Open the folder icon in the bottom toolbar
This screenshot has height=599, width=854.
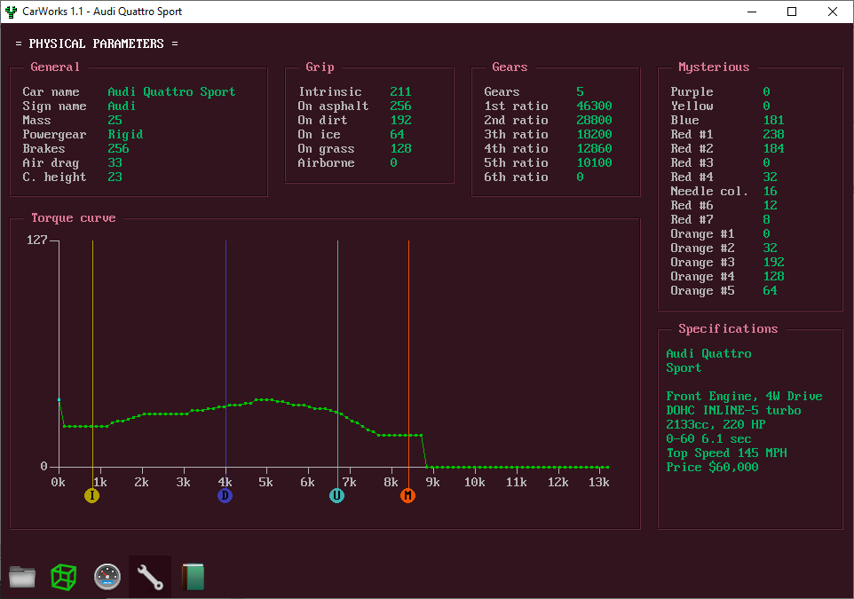22,577
